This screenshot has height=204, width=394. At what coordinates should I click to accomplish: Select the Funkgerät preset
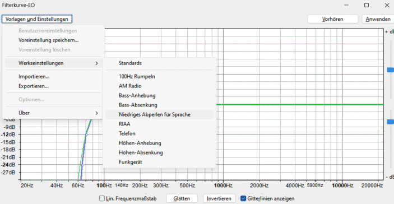point(159,162)
